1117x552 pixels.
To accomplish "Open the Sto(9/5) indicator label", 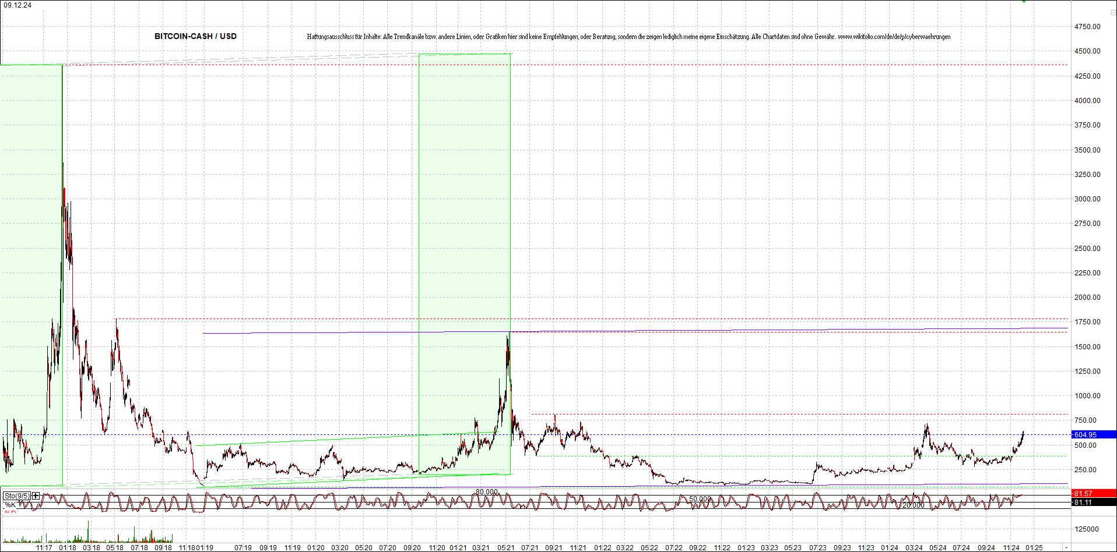I will tap(16, 496).
